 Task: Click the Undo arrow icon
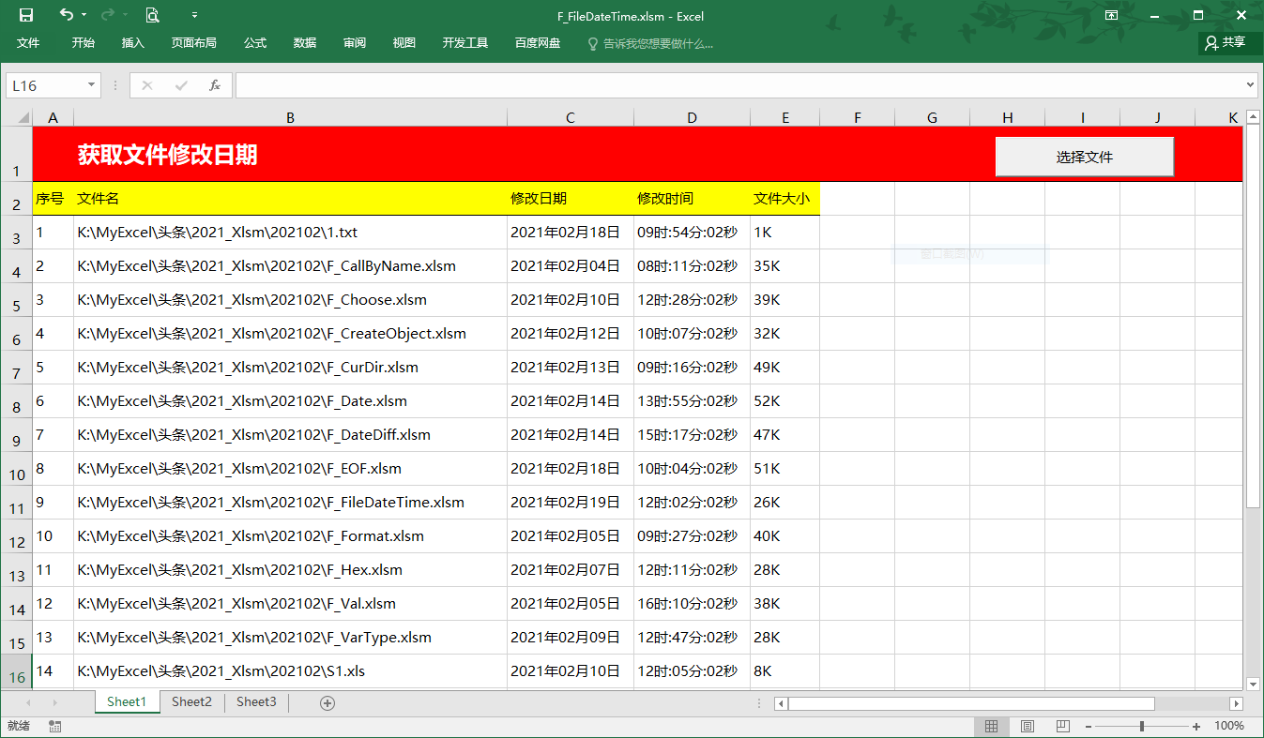(66, 15)
